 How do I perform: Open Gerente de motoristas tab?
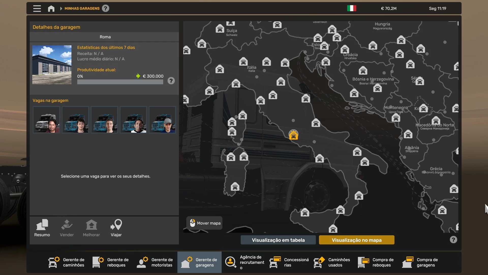pos(155,262)
